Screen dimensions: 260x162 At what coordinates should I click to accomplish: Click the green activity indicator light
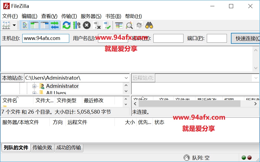pyautogui.click(x=244, y=157)
